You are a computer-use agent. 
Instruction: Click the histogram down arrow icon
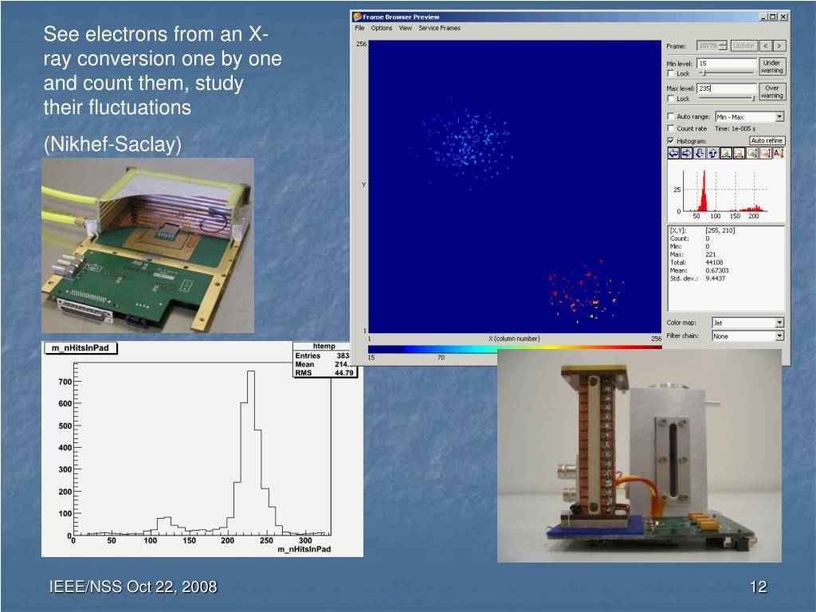click(700, 154)
